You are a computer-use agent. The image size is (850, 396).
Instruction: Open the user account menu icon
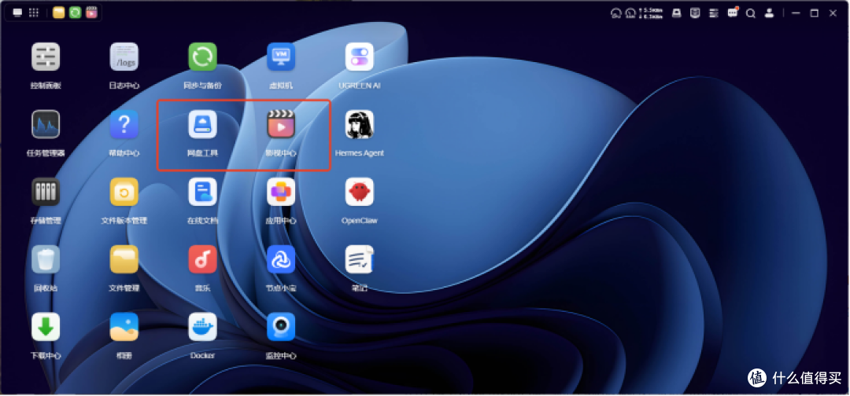tap(769, 13)
